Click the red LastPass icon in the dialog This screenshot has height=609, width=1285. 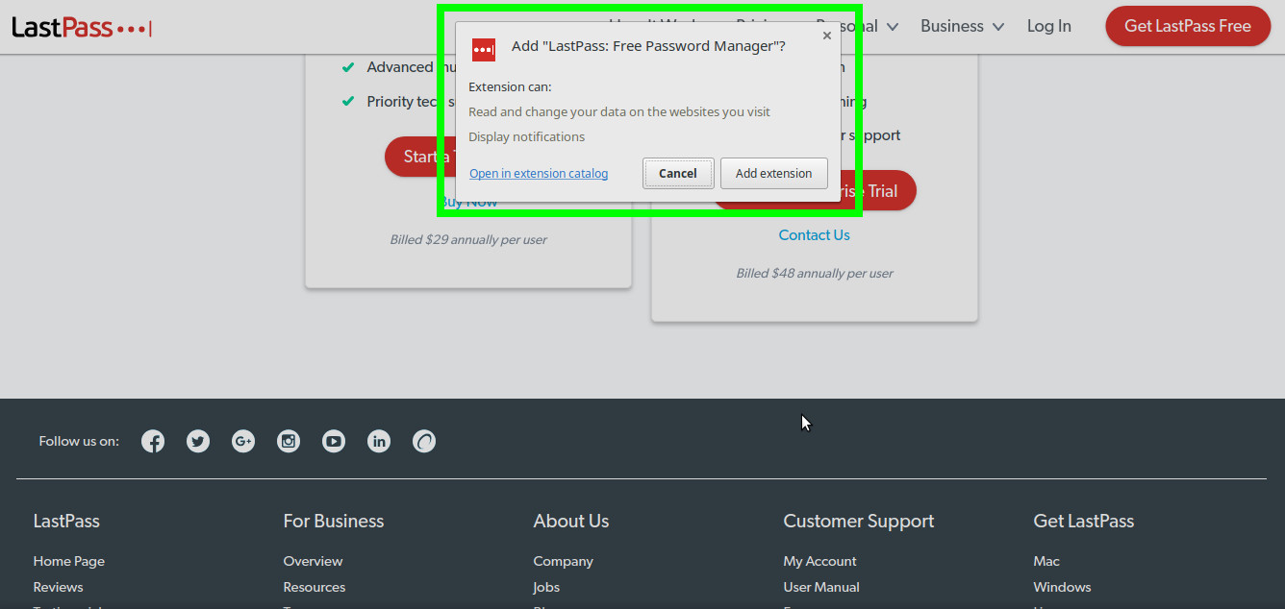click(x=484, y=49)
